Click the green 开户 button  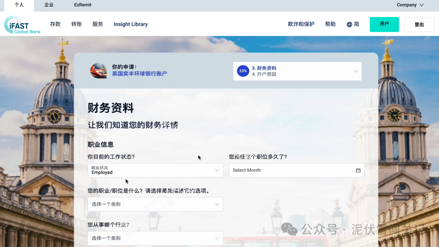pyautogui.click(x=384, y=24)
